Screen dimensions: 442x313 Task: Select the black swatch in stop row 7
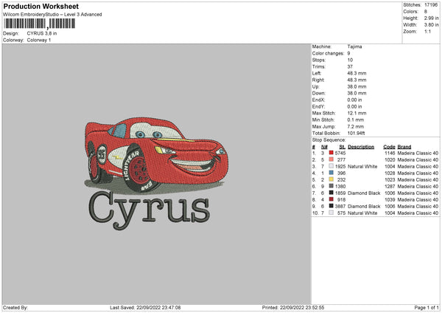click(332, 193)
